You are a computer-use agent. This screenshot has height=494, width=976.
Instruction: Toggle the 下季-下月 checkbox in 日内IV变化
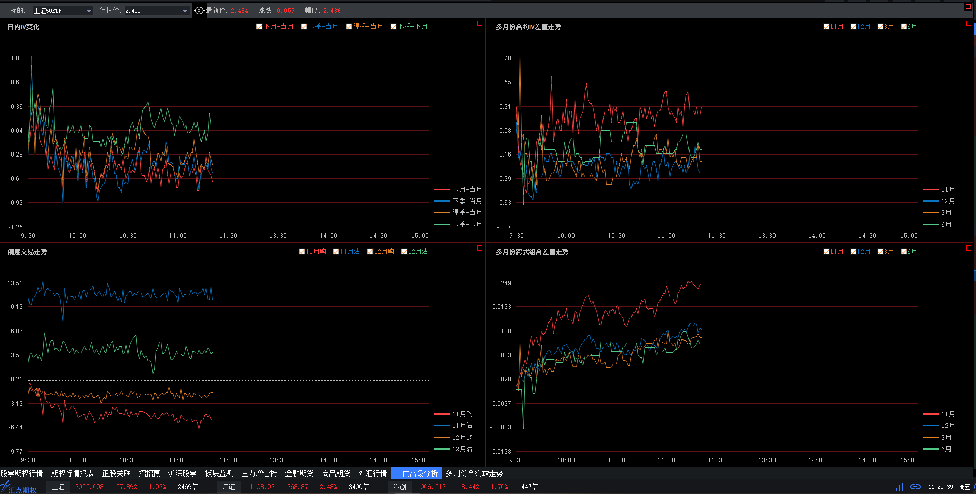tap(393, 27)
